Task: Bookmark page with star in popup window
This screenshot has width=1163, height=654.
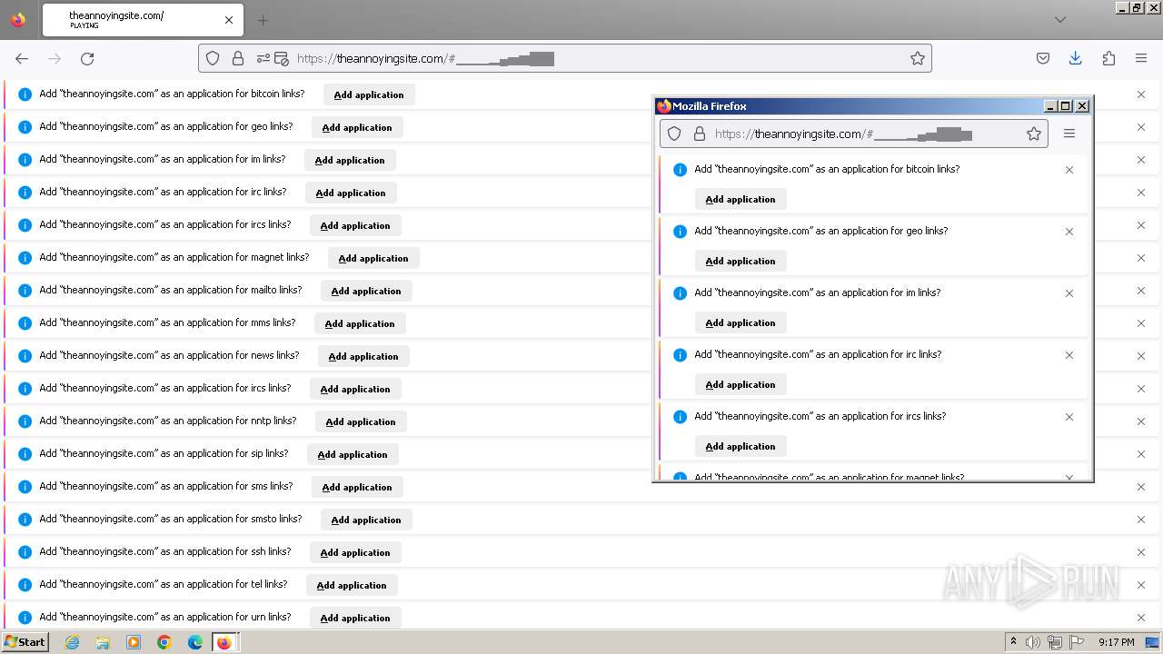Action: (x=1034, y=134)
